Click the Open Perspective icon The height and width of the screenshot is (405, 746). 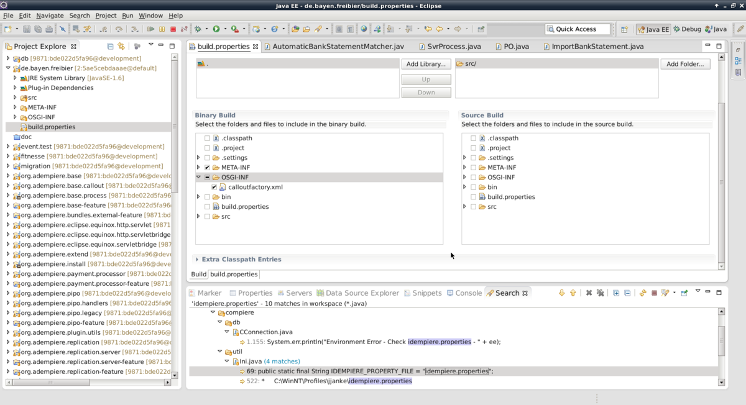[x=624, y=29]
